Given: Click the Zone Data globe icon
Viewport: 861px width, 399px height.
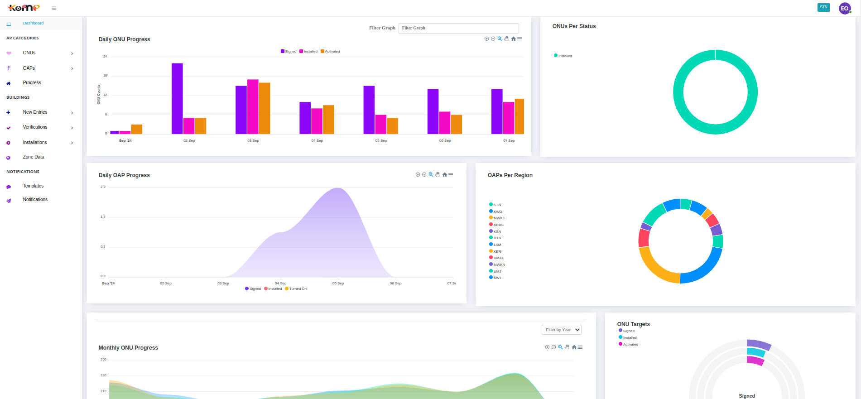Looking at the screenshot, I should [x=8, y=158].
